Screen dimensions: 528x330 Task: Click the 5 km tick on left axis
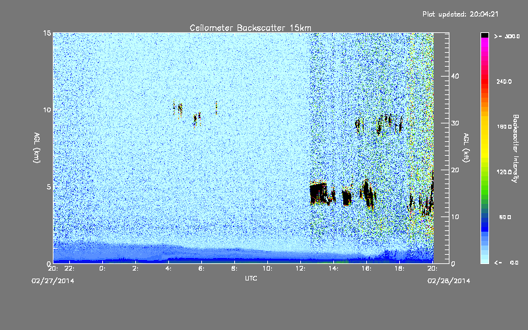pos(49,187)
